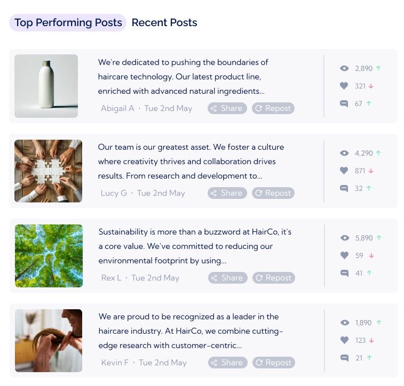Open the Recent Posts tab
404x386 pixels.
[x=164, y=23]
